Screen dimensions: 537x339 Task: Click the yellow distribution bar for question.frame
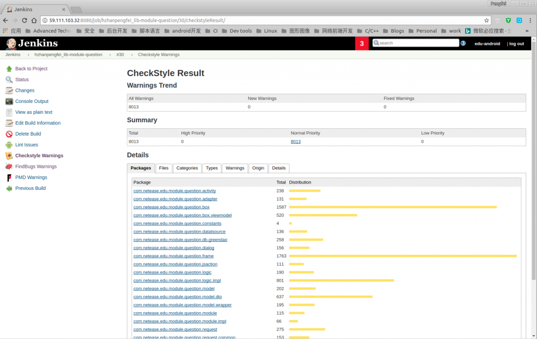[x=403, y=256]
